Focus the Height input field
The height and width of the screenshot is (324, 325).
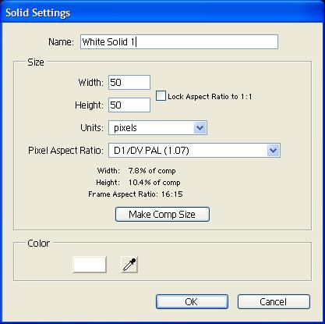pos(129,105)
